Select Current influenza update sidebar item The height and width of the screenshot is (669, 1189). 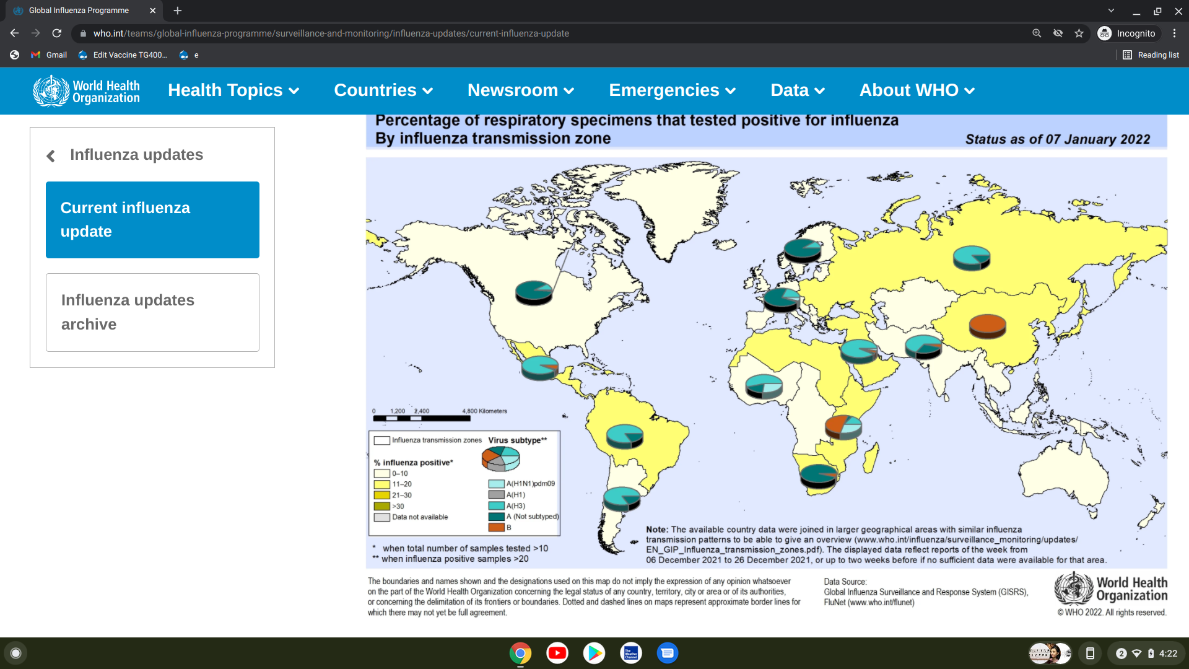coord(152,219)
